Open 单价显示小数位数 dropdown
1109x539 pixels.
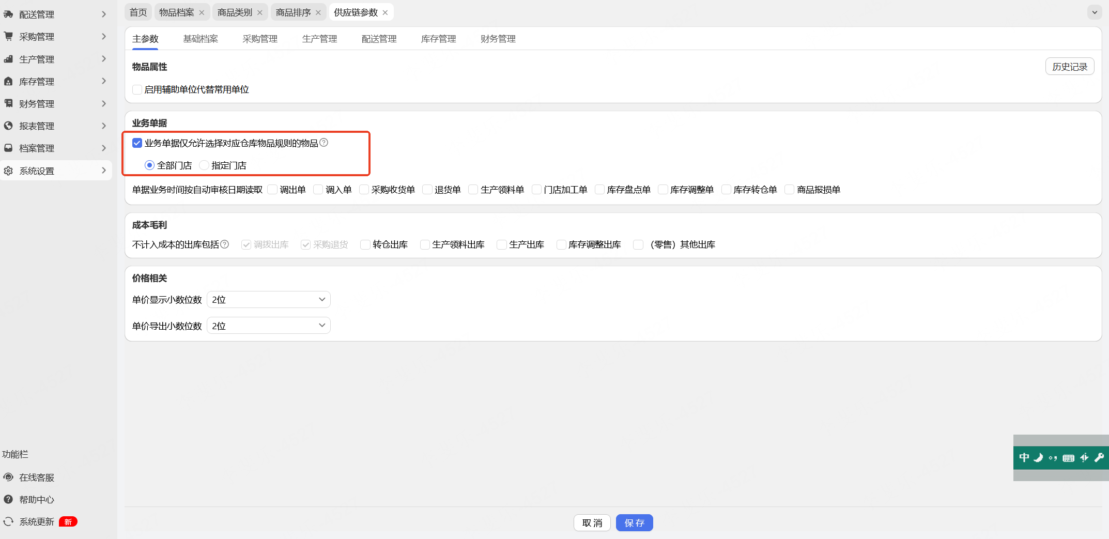point(269,300)
